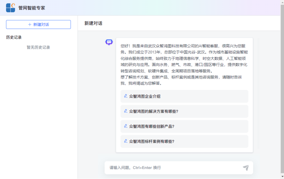Click scrollbar down arrow at bottom right
The image size is (284, 179).
(x=282, y=176)
